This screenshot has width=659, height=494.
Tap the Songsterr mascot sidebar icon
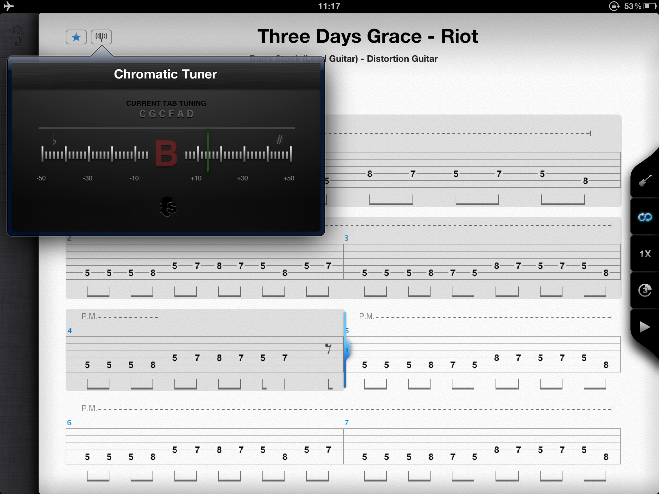click(18, 35)
